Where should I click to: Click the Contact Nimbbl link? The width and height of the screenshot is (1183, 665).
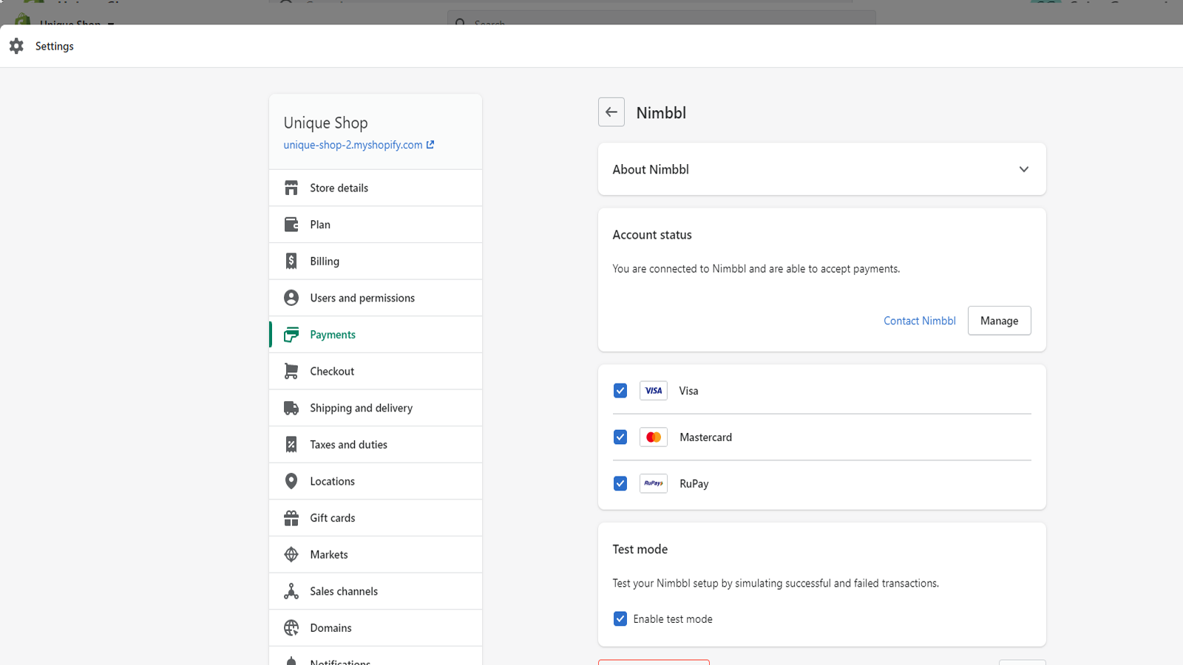pyautogui.click(x=919, y=321)
